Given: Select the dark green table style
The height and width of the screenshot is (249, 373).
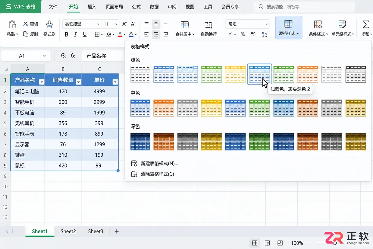Looking at the screenshot, I should (x=259, y=142).
